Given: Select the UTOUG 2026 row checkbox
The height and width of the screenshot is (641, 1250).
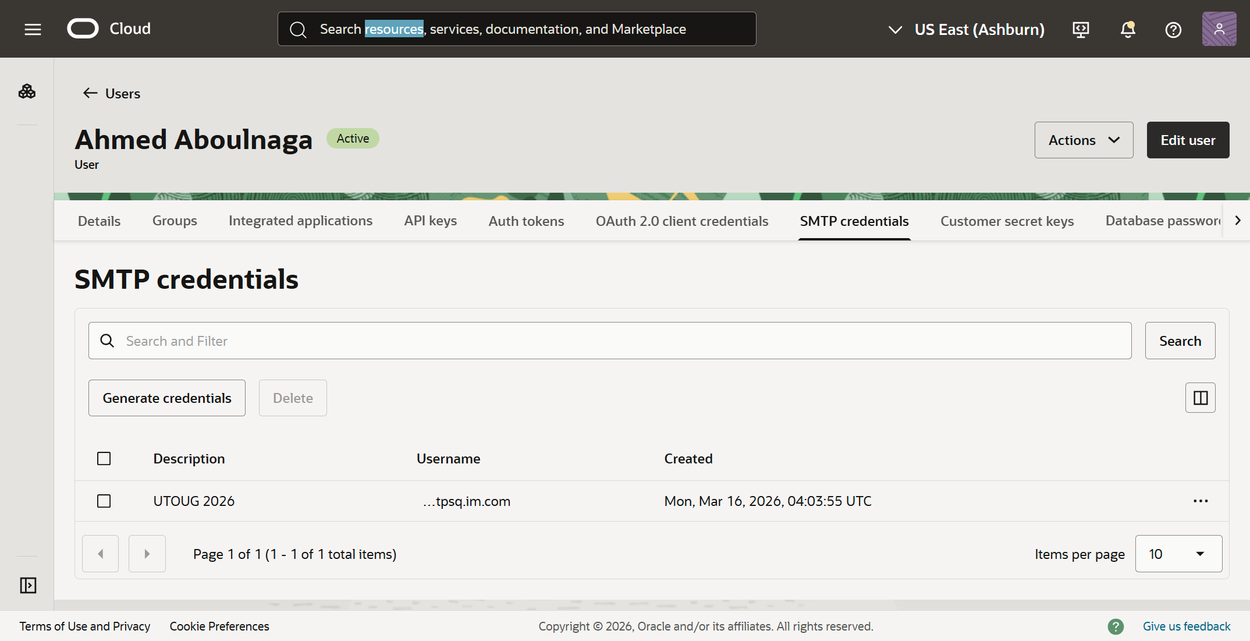Looking at the screenshot, I should [104, 501].
